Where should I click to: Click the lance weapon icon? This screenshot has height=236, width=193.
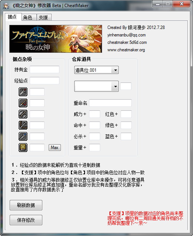(23, 103)
